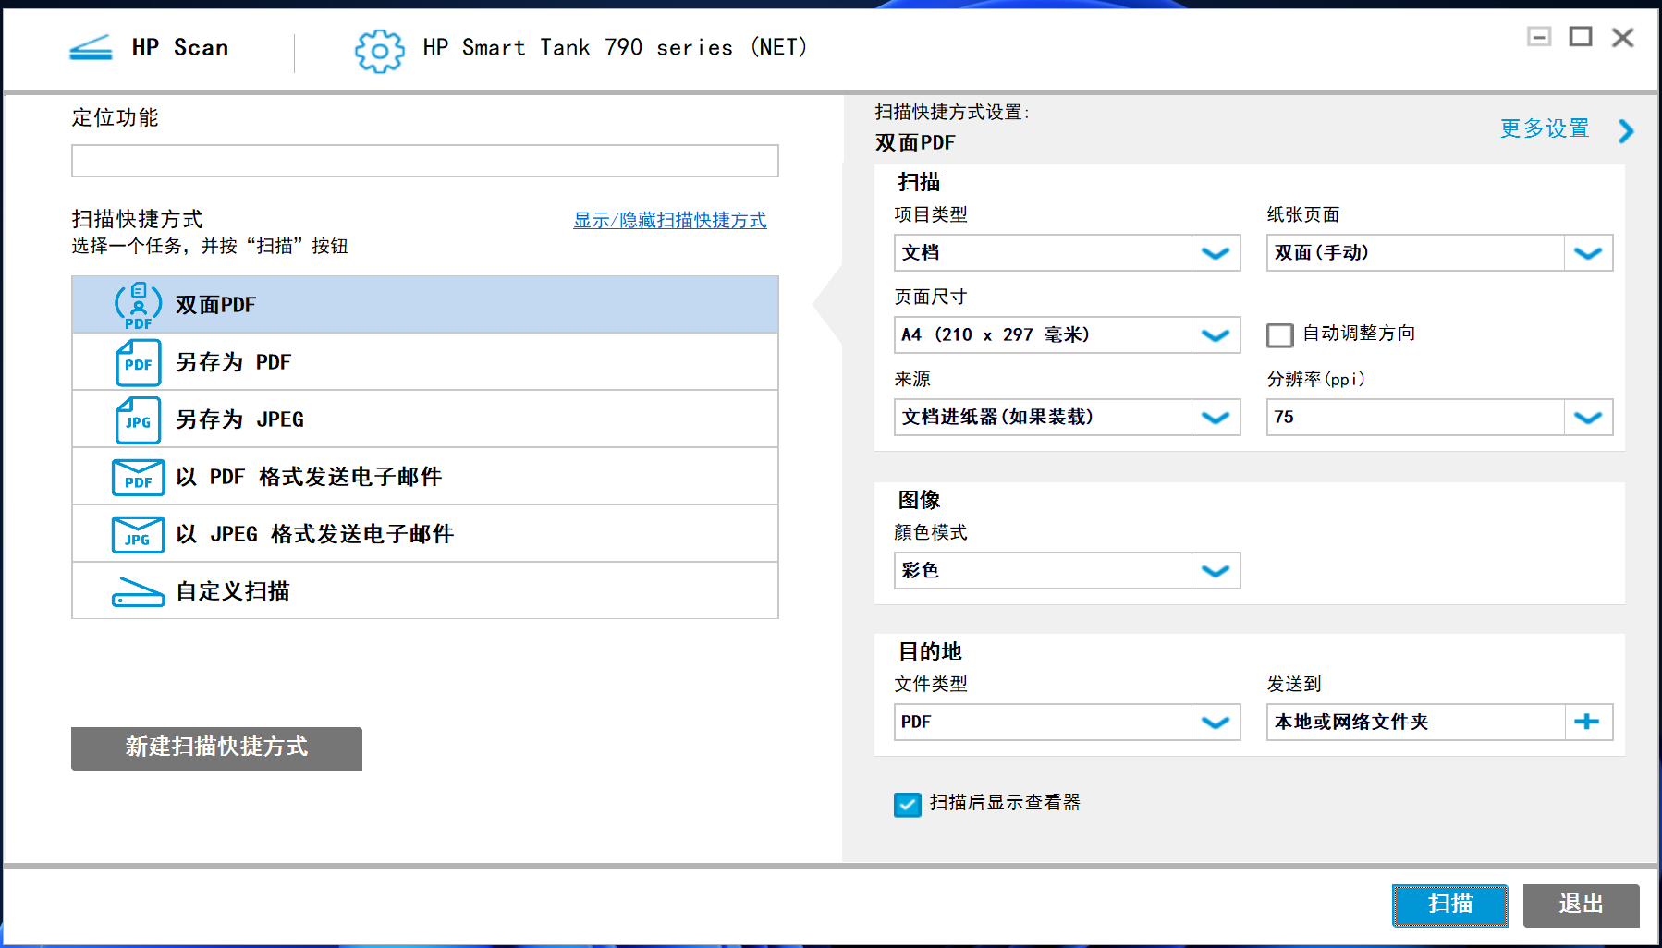Image resolution: width=1662 pixels, height=948 pixels.
Task: Click the plus icon next to 发送到
Action: (1588, 722)
